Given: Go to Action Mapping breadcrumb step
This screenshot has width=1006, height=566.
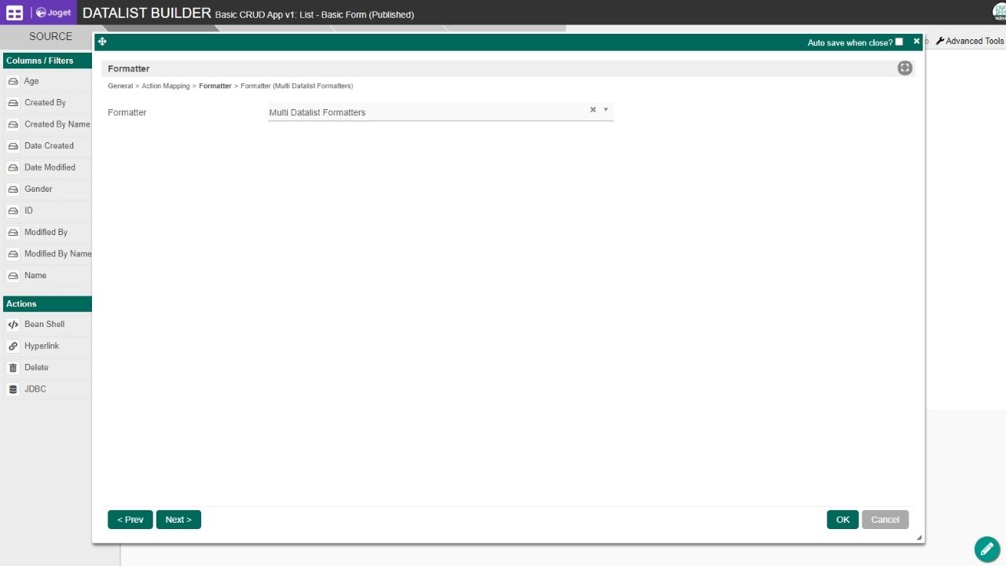Looking at the screenshot, I should 165,86.
